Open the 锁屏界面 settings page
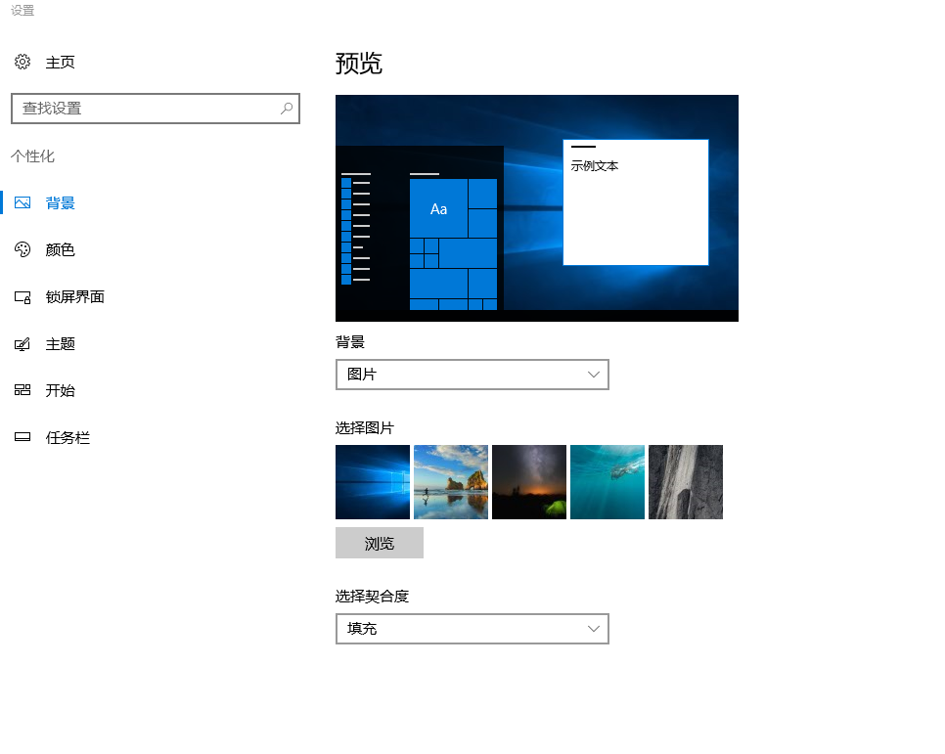Image resolution: width=945 pixels, height=754 pixels. pos(74,296)
